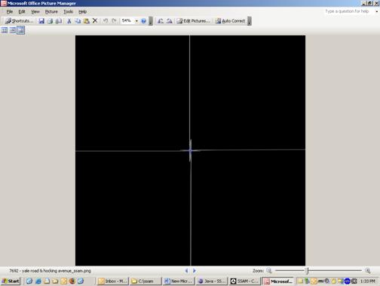The width and height of the screenshot is (380, 286).
Task: Switch to Thumbnail view
Action: point(5,30)
